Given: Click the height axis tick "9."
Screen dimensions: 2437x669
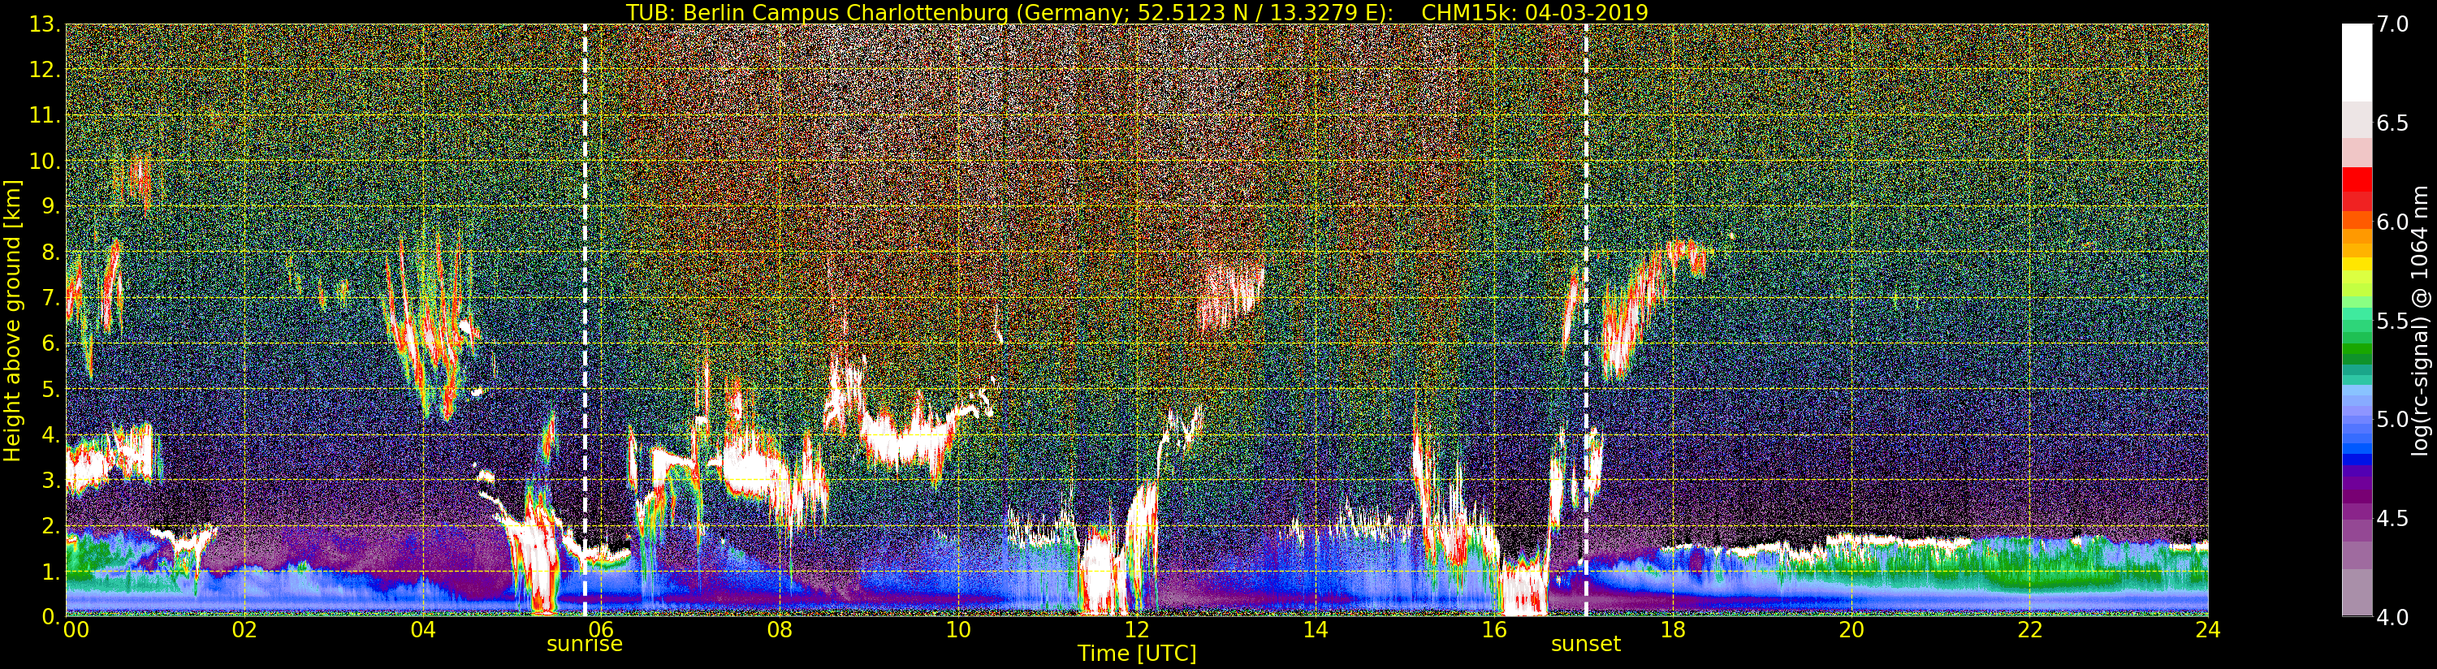Looking at the screenshot, I should (50, 207).
